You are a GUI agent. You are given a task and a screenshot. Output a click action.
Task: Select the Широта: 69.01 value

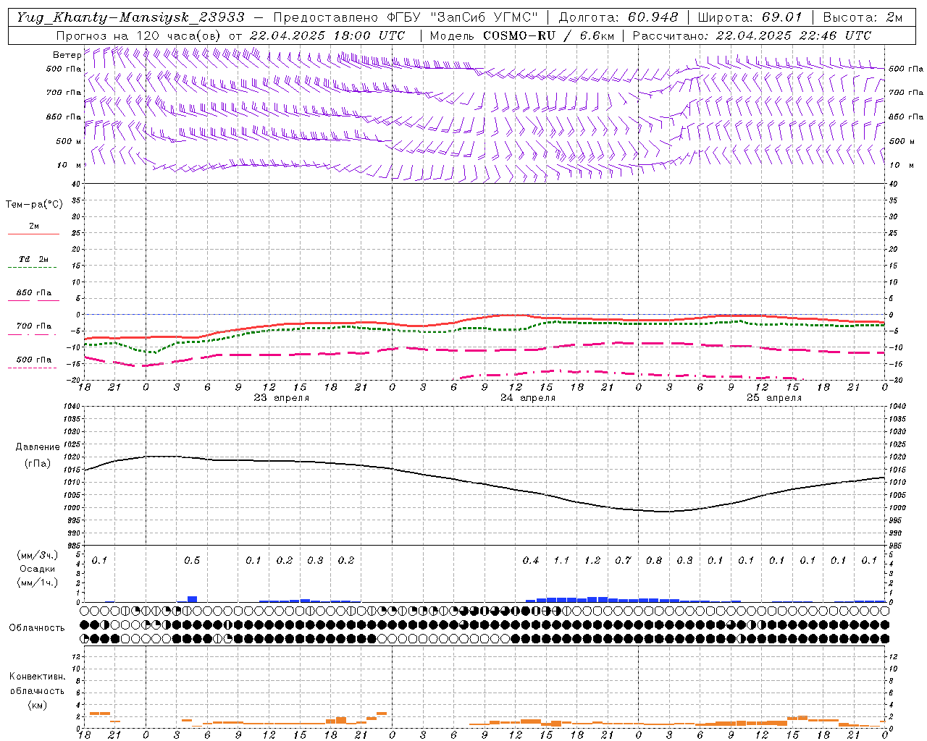tap(750, 17)
